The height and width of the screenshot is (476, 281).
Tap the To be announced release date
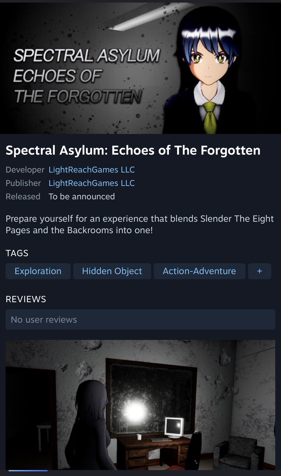pos(82,197)
